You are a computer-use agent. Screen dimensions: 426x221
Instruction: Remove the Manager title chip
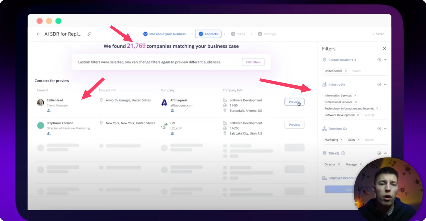coord(361,164)
